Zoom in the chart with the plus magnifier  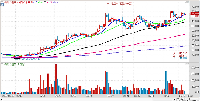click(x=182, y=99)
